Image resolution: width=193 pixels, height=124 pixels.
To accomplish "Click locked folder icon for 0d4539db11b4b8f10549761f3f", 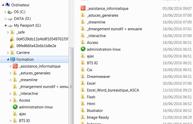I will pyautogui.click(x=12, y=39).
